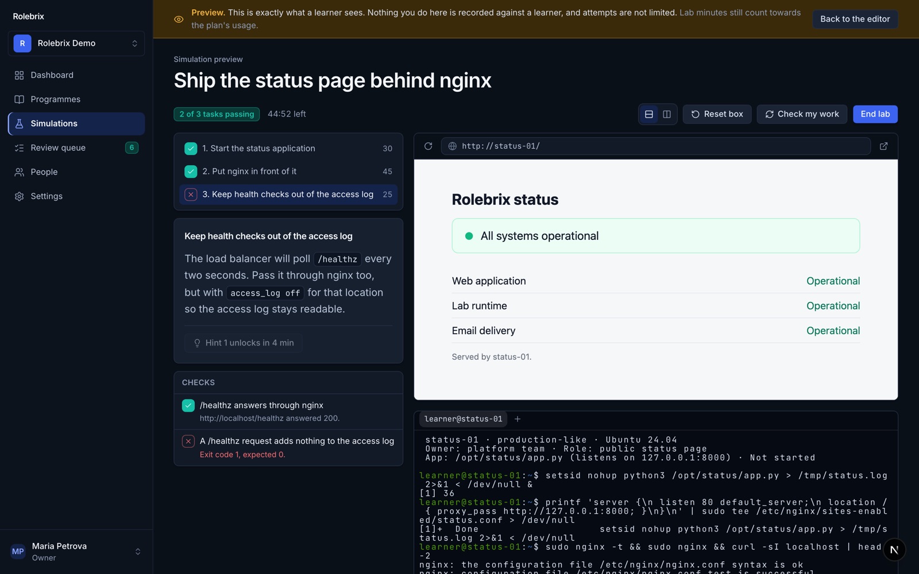Click the round N badge button
This screenshot has width=919, height=574.
pyautogui.click(x=894, y=549)
